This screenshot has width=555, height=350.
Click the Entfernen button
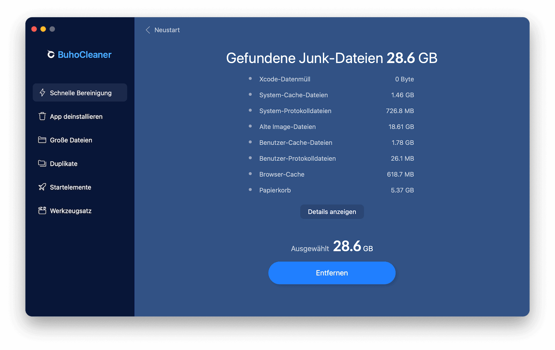332,273
